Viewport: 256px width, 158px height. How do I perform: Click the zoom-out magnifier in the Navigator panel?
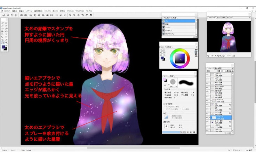coord(208,55)
